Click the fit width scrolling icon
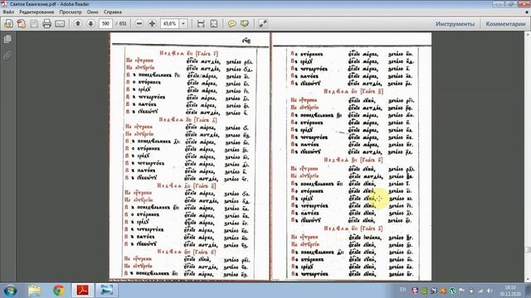Screen dimensions: 531x298 coord(201,24)
